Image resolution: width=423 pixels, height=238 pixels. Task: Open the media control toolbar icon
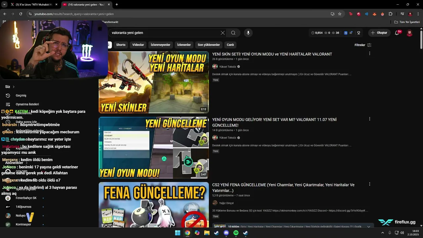[402, 14]
